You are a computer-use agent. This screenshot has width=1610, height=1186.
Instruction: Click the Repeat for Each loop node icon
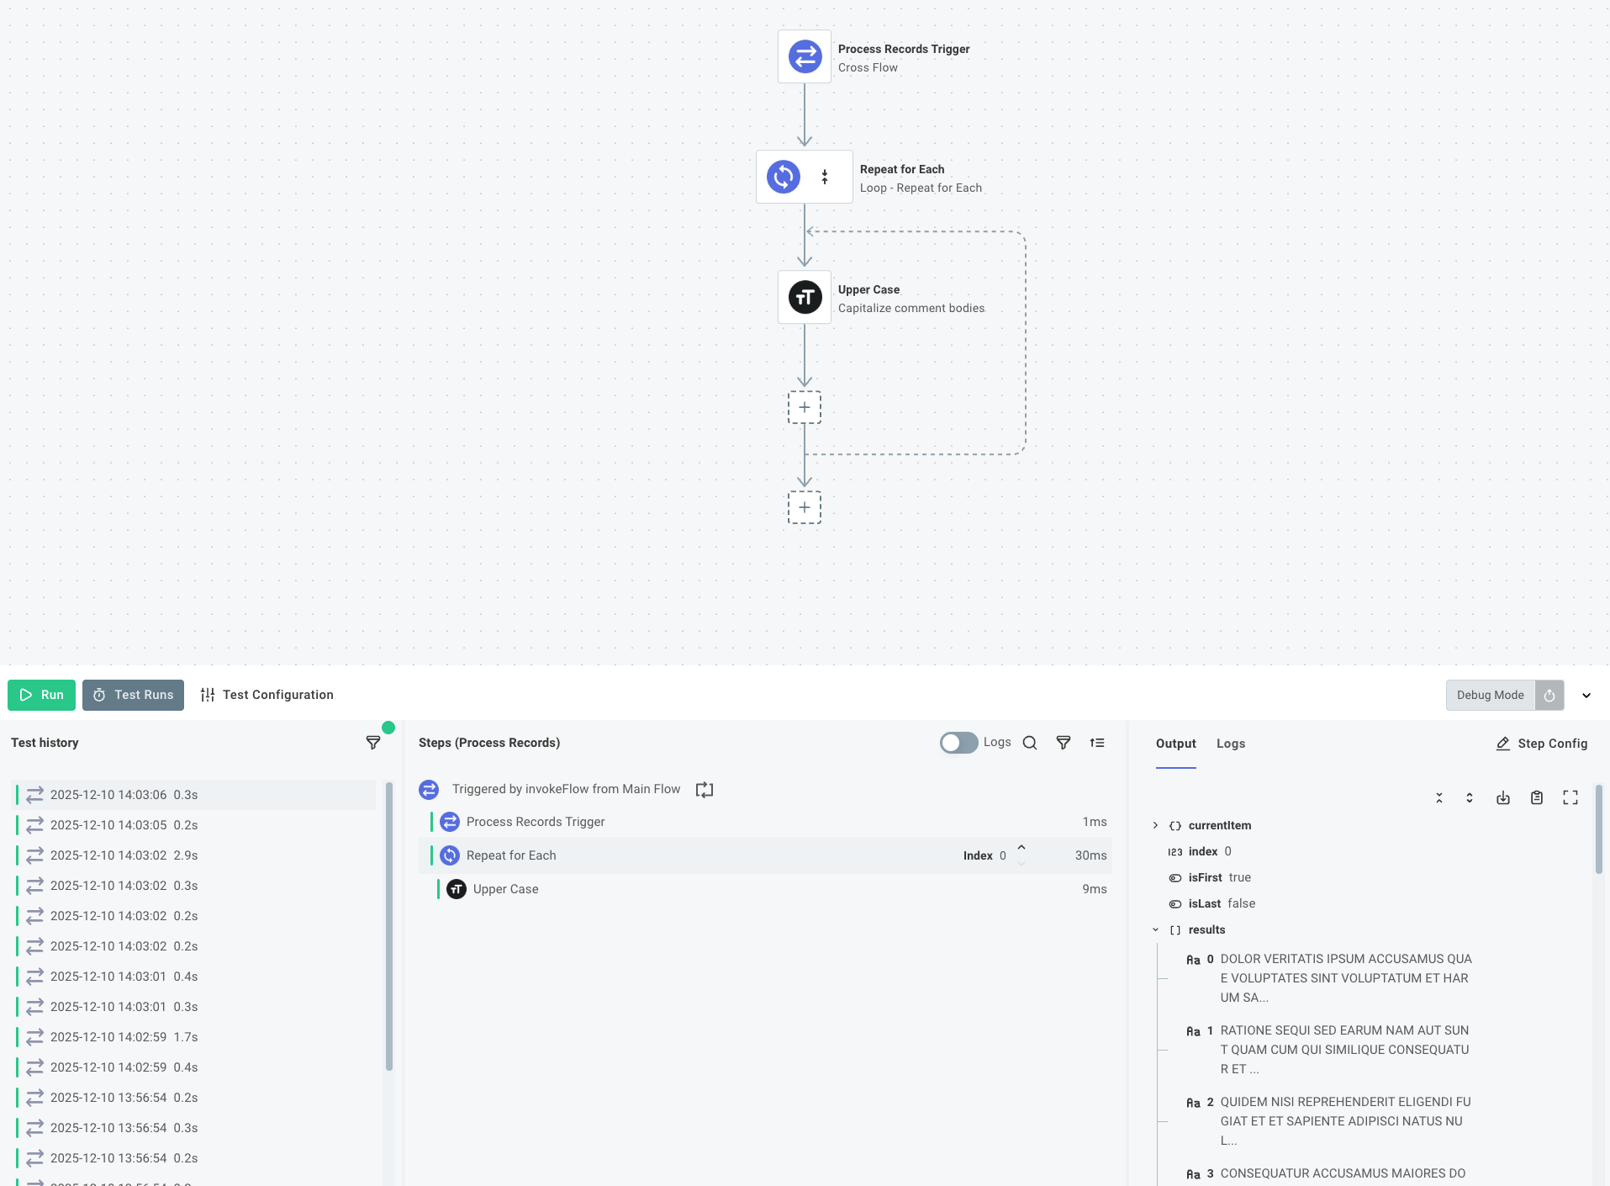tap(782, 177)
